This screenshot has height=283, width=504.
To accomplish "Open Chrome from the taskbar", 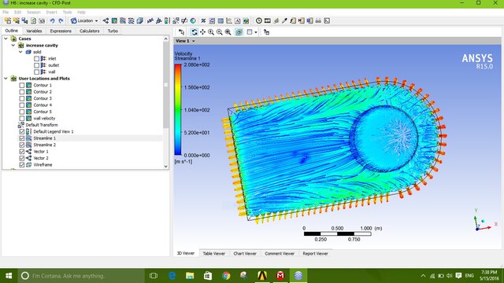I will tap(226, 276).
